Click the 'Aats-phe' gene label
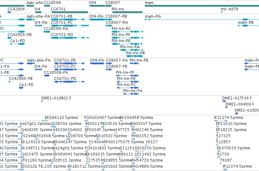The width and height of the screenshot is (259, 171). (x=34, y=3)
